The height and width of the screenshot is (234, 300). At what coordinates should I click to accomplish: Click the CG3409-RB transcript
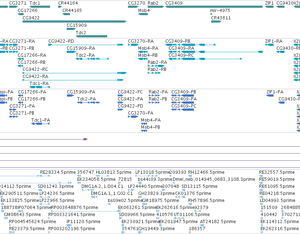[190, 45]
